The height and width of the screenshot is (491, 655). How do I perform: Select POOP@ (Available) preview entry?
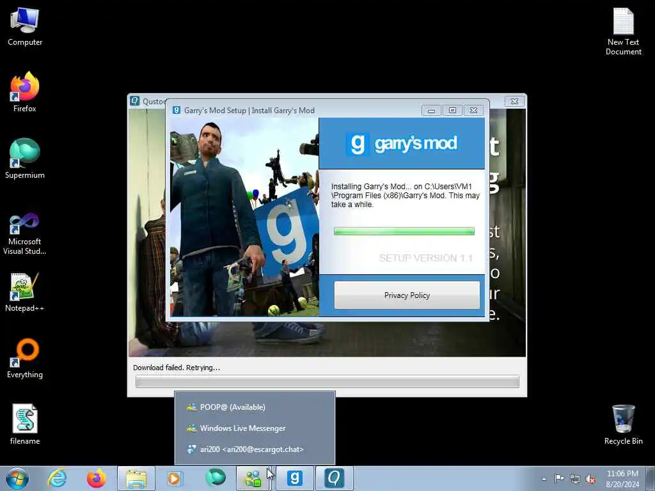pos(255,407)
